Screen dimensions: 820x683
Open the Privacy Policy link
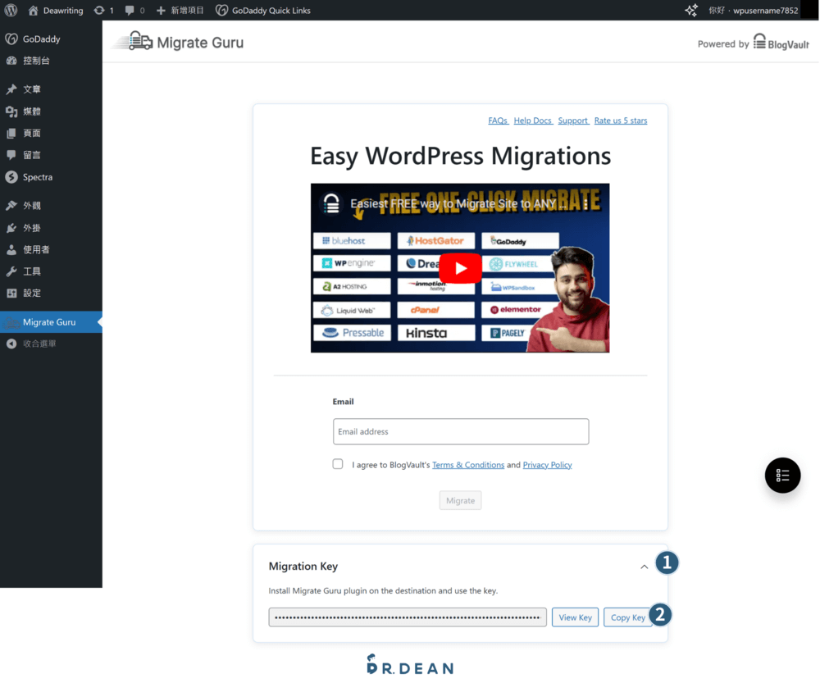click(547, 466)
